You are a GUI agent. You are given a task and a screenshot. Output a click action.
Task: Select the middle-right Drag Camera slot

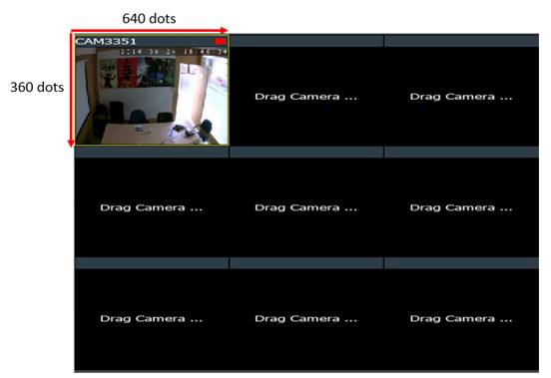[x=461, y=207]
